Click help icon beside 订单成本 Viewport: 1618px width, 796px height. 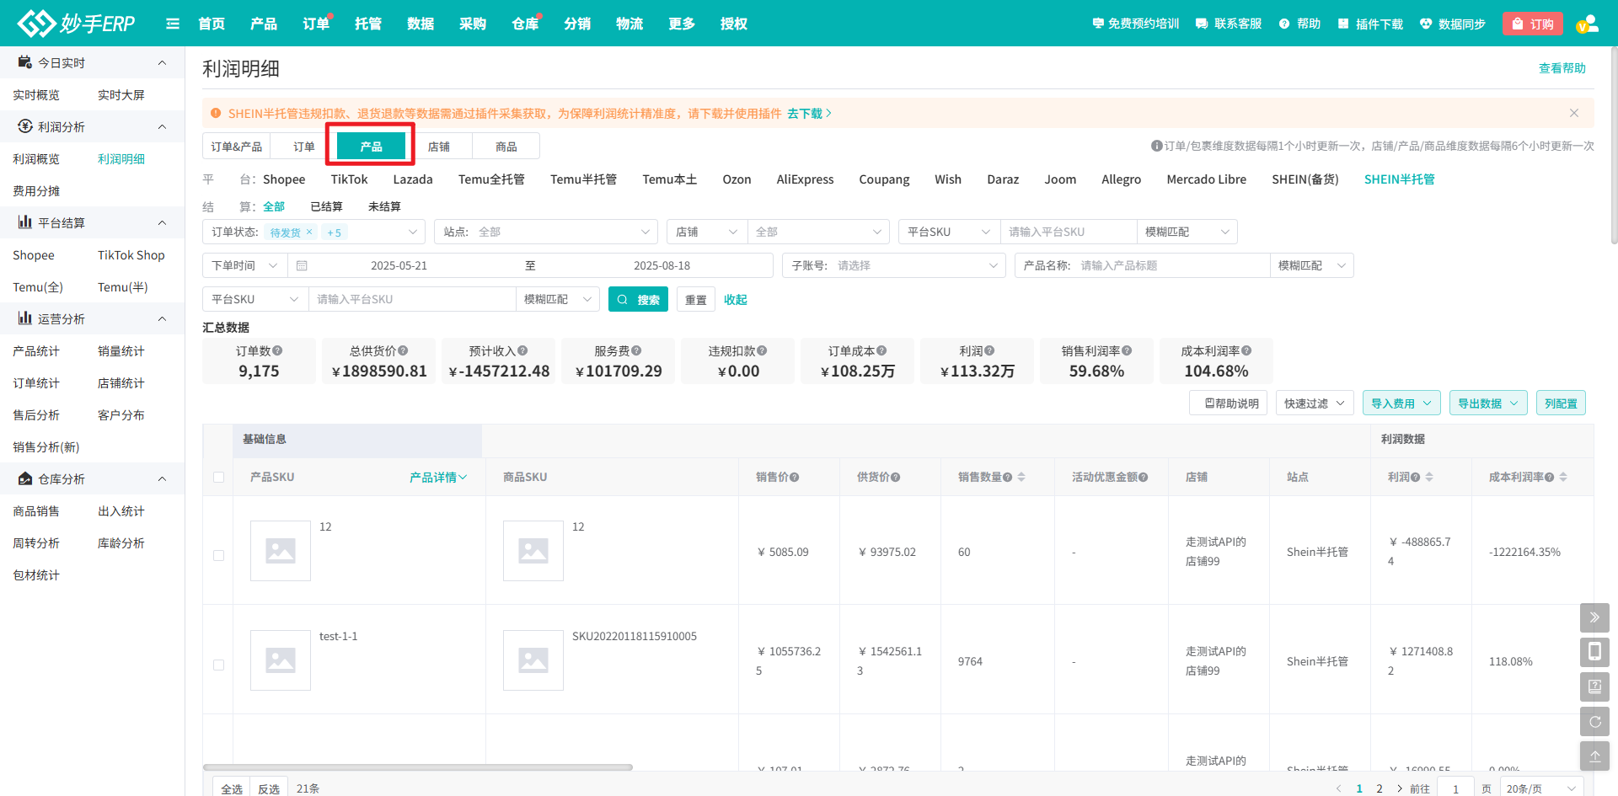click(x=881, y=350)
